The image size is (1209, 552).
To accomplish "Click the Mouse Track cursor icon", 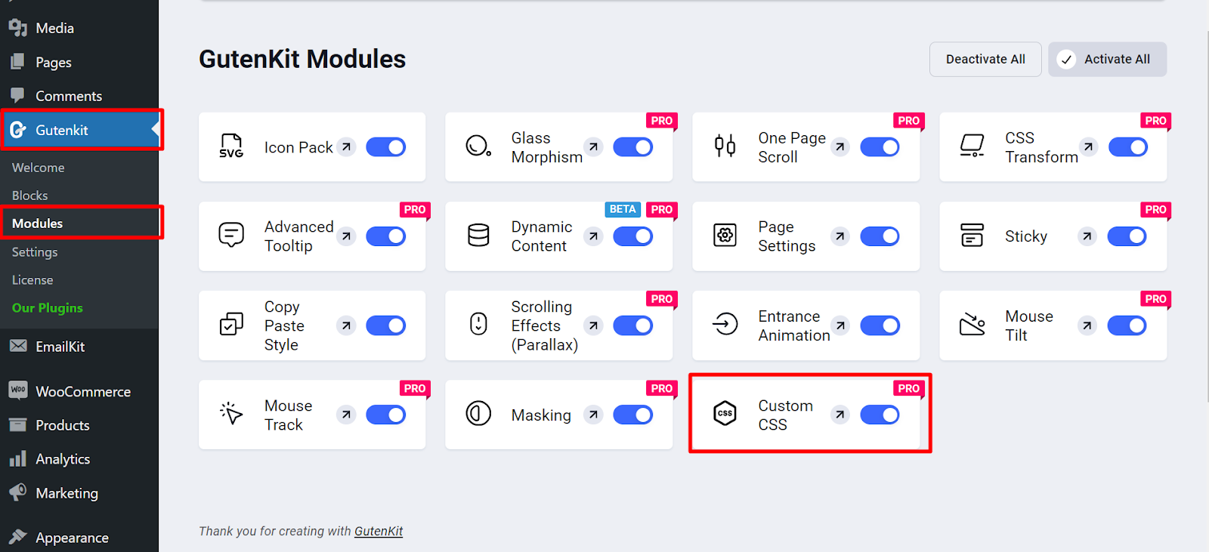I will (x=231, y=414).
